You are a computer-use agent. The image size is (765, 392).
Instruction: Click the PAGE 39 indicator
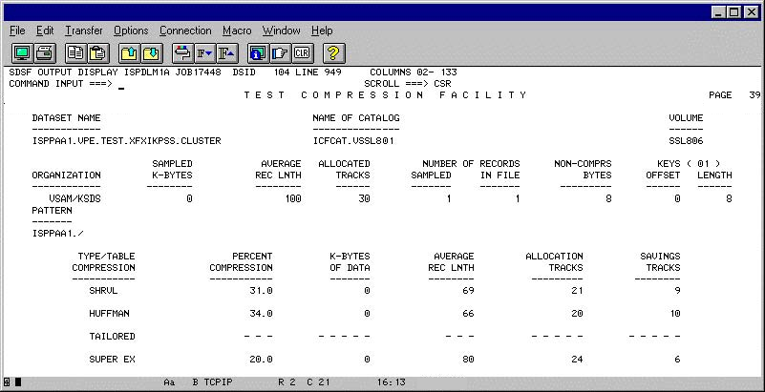[734, 95]
